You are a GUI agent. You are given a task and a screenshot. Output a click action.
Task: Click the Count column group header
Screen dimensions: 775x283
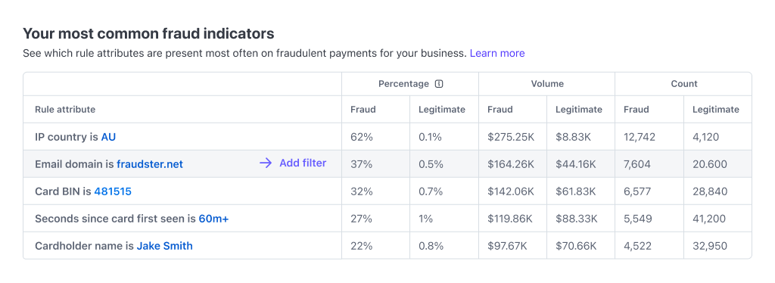684,84
